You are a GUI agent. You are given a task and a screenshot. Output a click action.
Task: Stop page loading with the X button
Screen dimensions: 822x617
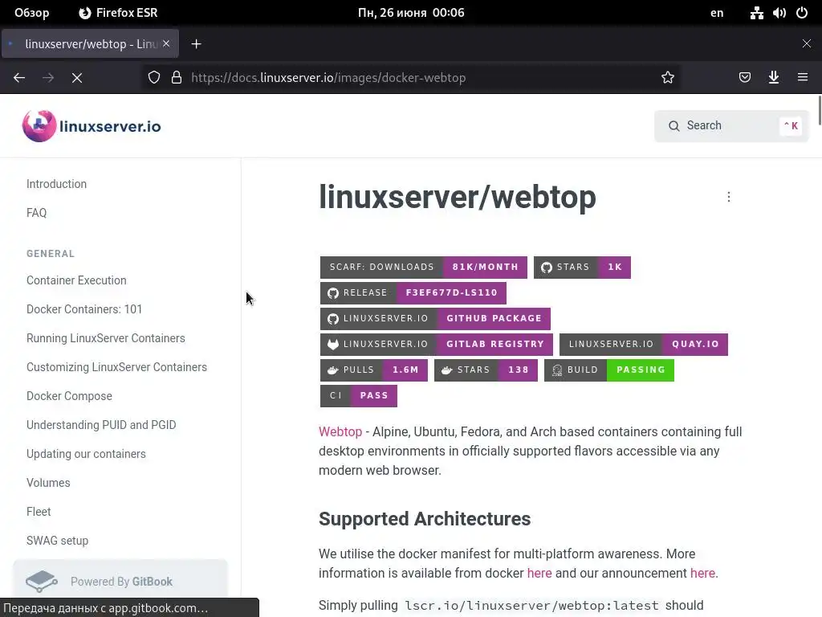tap(77, 78)
